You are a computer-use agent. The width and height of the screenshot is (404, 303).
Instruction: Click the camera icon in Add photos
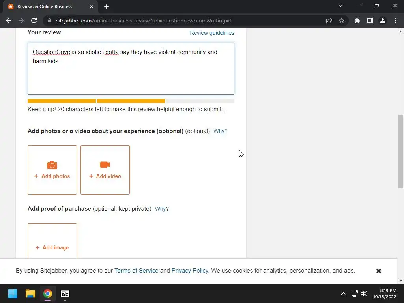pyautogui.click(x=52, y=165)
